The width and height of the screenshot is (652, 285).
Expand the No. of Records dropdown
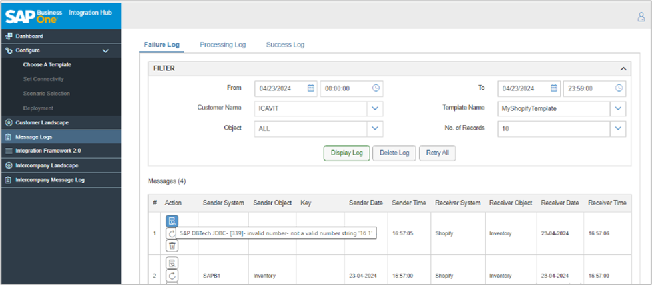tap(618, 128)
